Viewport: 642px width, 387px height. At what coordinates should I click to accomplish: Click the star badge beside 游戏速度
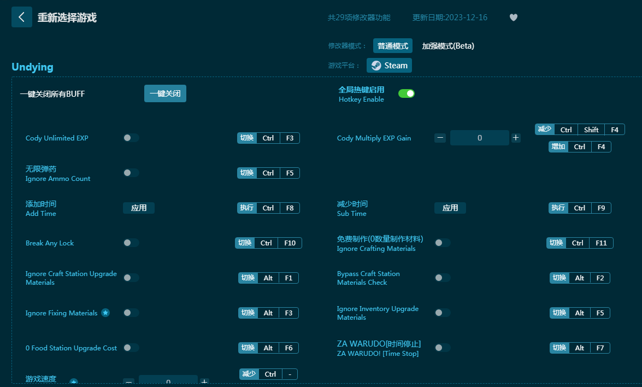(74, 382)
